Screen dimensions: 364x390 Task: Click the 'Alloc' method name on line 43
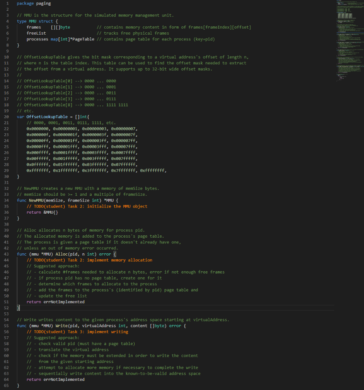coord(61,254)
